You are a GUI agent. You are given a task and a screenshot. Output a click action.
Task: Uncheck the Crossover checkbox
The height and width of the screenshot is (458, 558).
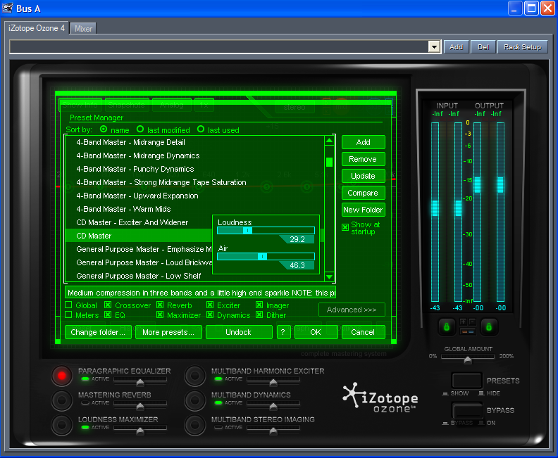108,305
